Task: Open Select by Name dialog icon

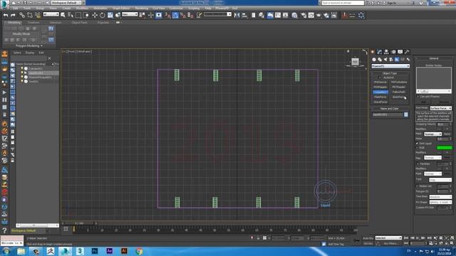Action: pyautogui.click(x=71, y=15)
